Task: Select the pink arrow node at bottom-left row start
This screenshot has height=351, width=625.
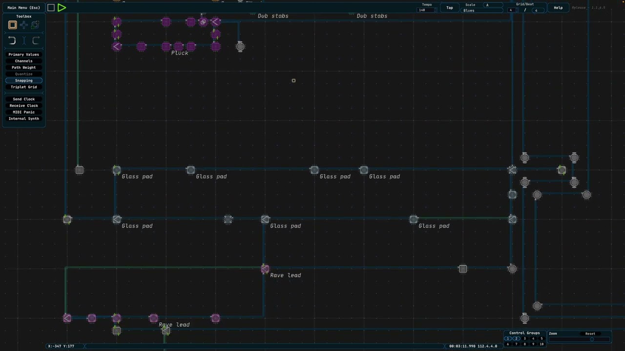Action: point(67,318)
